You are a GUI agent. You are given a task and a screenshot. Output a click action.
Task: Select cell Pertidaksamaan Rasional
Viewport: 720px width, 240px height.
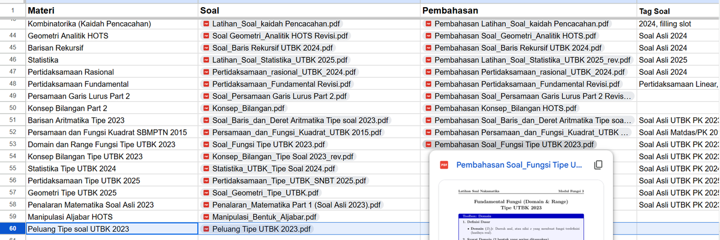111,72
